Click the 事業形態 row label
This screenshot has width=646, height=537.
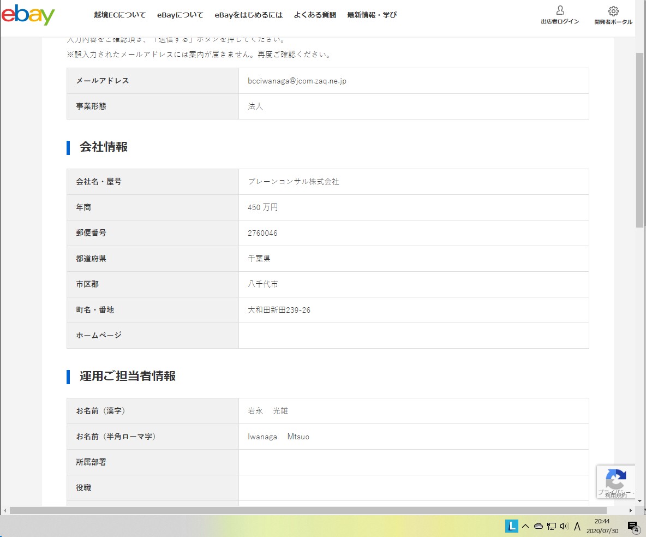tap(91, 106)
